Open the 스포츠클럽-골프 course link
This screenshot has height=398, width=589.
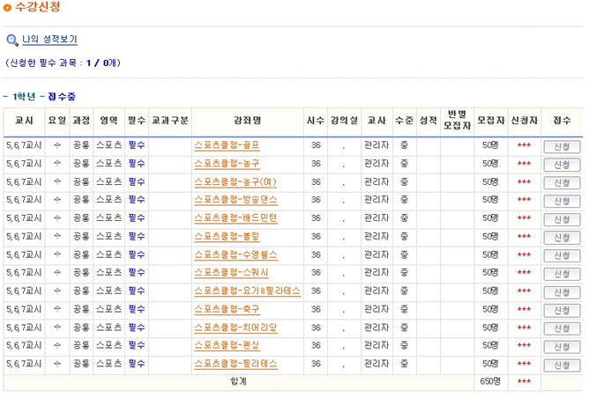(227, 145)
